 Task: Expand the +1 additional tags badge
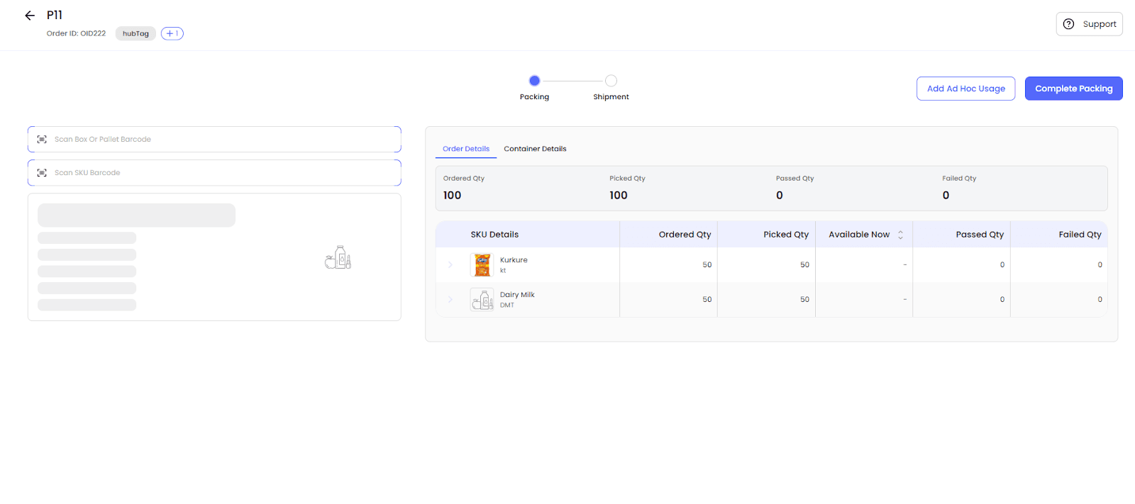172,33
